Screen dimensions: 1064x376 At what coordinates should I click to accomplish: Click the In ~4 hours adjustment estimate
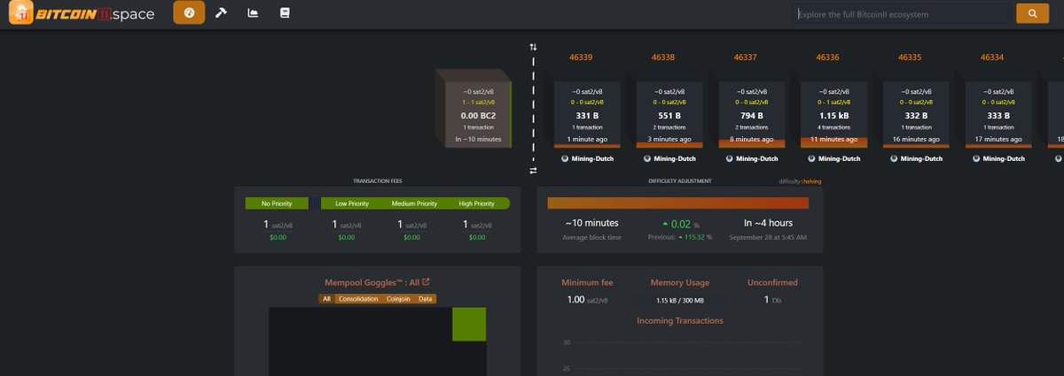pyautogui.click(x=767, y=223)
